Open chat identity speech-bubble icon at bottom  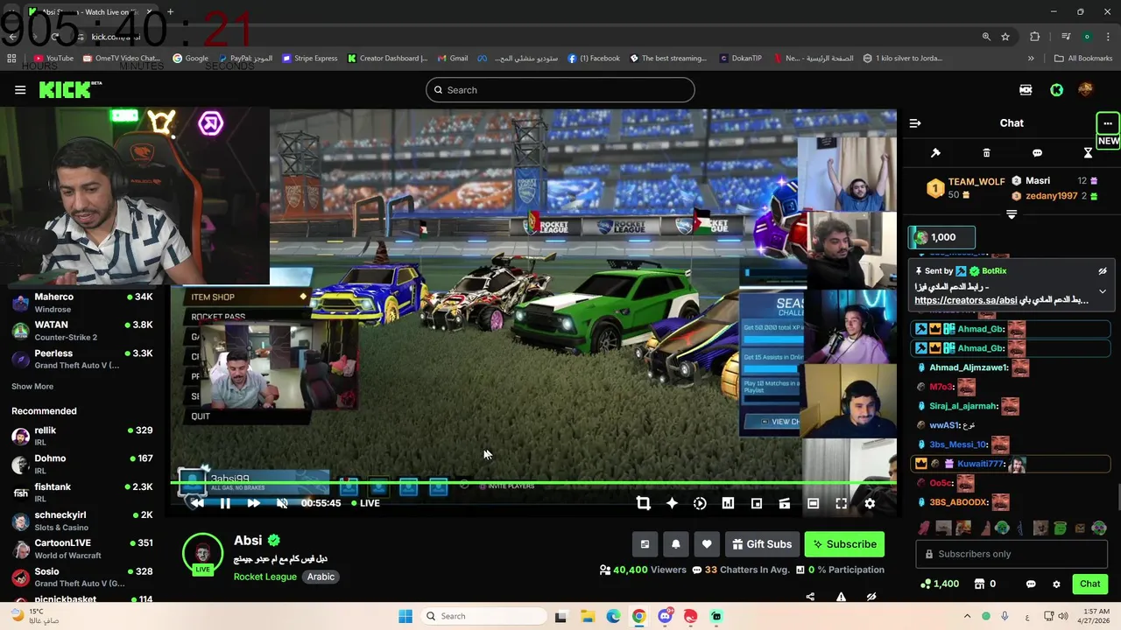point(1031,584)
